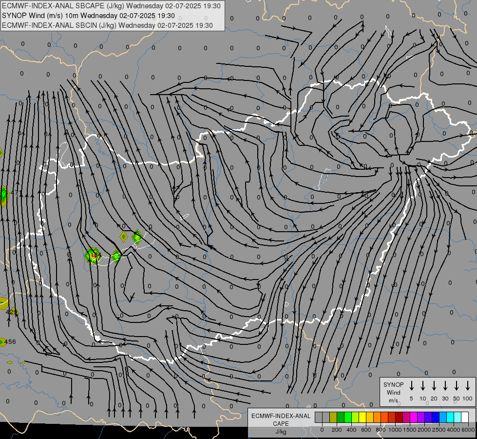The height and width of the screenshot is (439, 477).
Task: Click the '6000' tick on CAPE scale
Action: click(468, 430)
